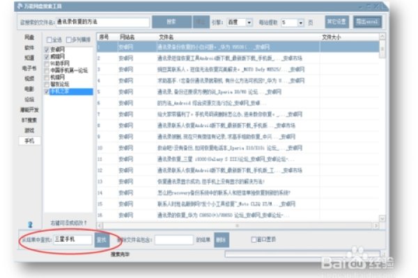
Task: Enable the 窗口置顶 always-on-top checkbox
Action: click(254, 239)
